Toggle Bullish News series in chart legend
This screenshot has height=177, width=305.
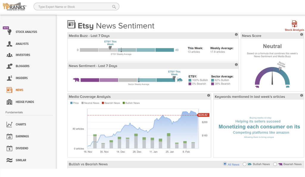pos(131,103)
